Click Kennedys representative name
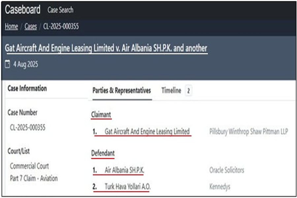The image size is (297, 198). (x=220, y=187)
